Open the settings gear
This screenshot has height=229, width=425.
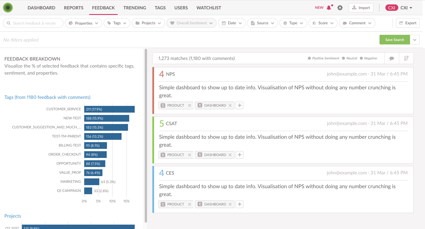pos(340,8)
